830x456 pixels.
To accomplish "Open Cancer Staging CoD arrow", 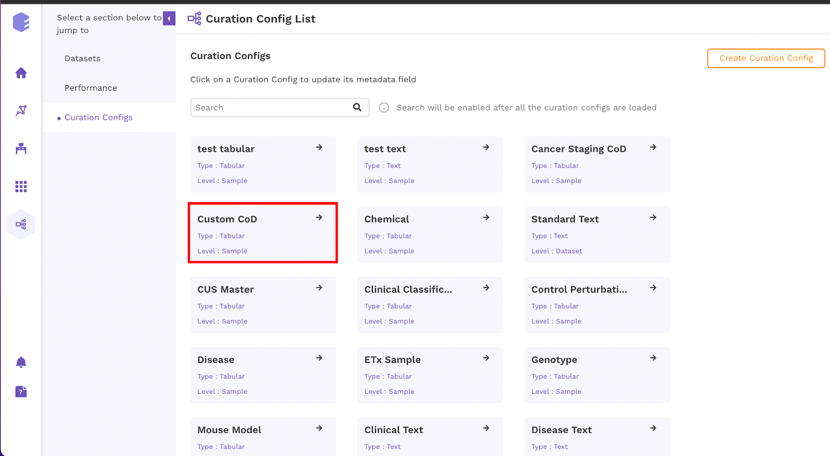I will pos(653,147).
